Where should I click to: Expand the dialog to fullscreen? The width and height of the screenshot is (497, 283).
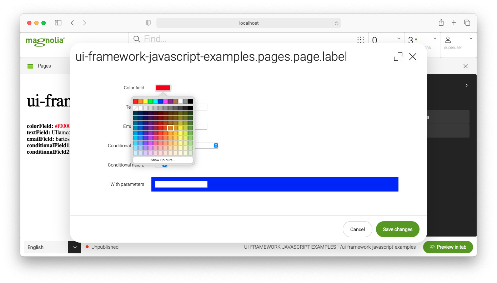pos(398,56)
